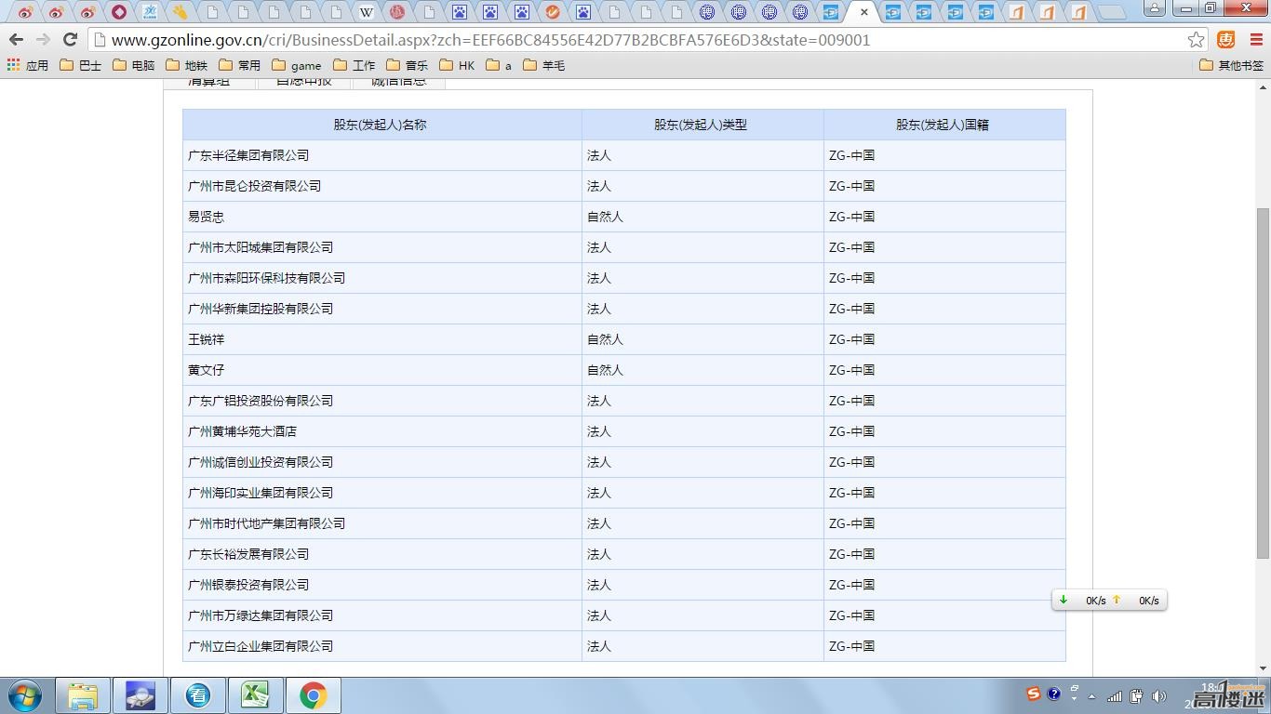Select the 广州黄埔华苑大酒店 cell

click(382, 431)
